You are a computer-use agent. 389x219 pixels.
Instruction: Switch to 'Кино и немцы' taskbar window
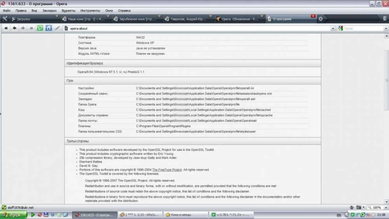186,215
